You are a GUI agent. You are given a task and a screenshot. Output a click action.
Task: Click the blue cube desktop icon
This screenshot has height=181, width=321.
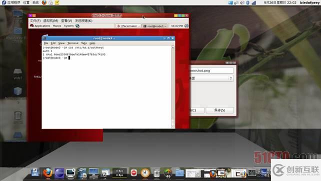[17, 92]
